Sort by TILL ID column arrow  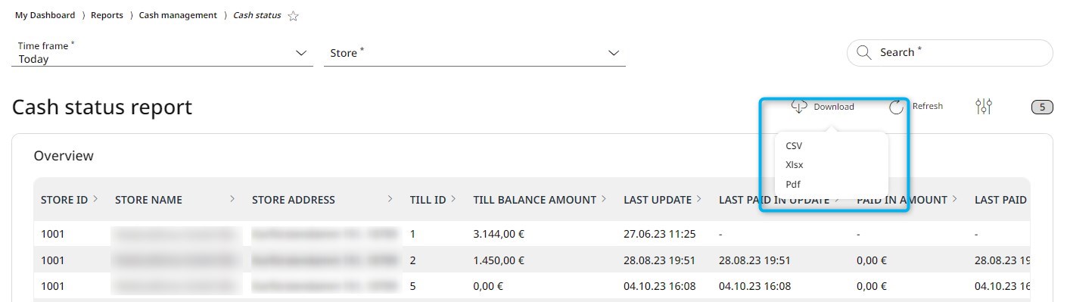coord(453,199)
